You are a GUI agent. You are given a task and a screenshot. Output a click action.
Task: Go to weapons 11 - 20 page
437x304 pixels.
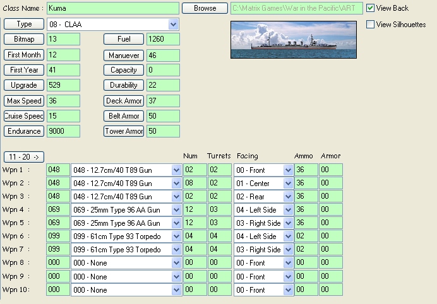pyautogui.click(x=24, y=157)
